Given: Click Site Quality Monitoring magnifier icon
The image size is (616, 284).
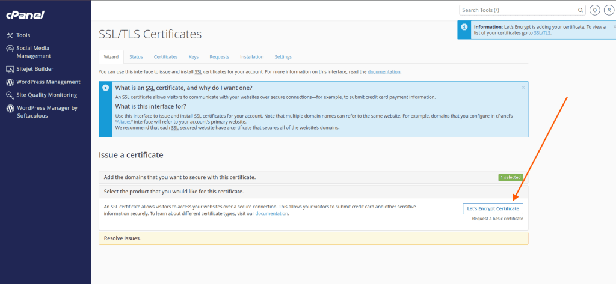Looking at the screenshot, I should pyautogui.click(x=10, y=95).
